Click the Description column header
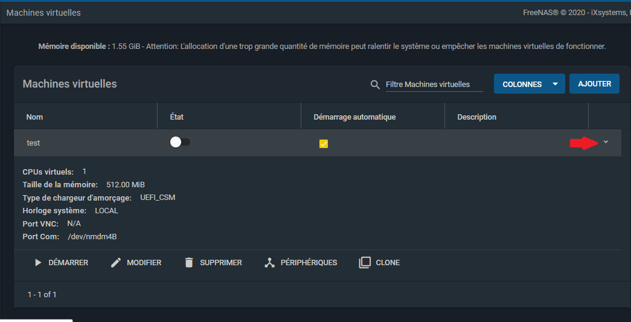Viewport: 631px width, 322px height. click(x=476, y=117)
